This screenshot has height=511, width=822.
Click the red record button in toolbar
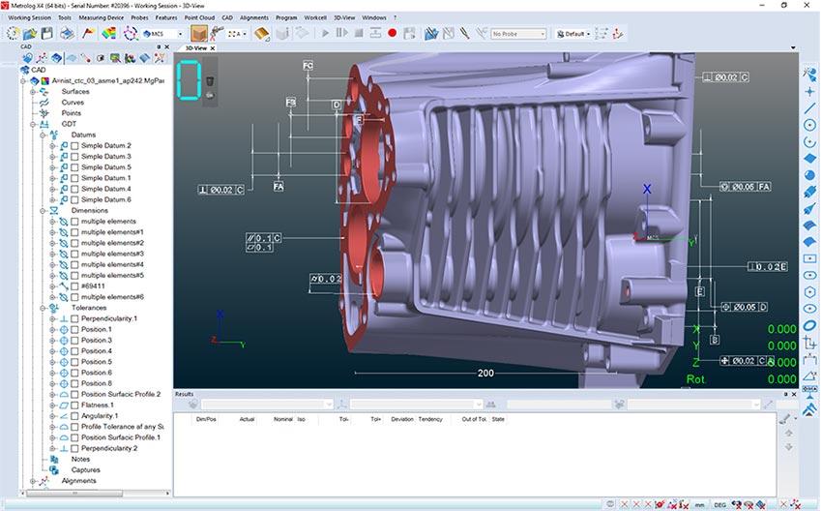coord(393,34)
